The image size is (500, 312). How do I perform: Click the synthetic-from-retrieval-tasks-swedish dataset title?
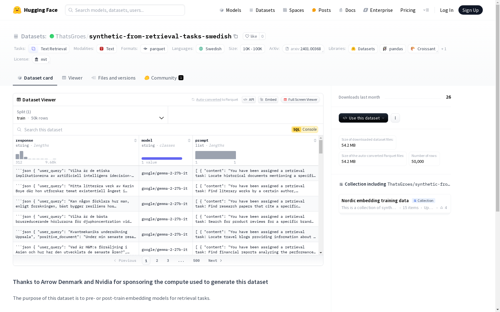(160, 37)
